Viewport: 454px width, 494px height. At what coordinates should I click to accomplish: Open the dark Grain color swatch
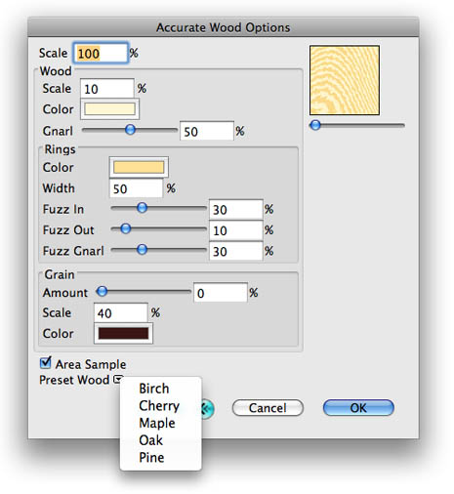coord(123,333)
